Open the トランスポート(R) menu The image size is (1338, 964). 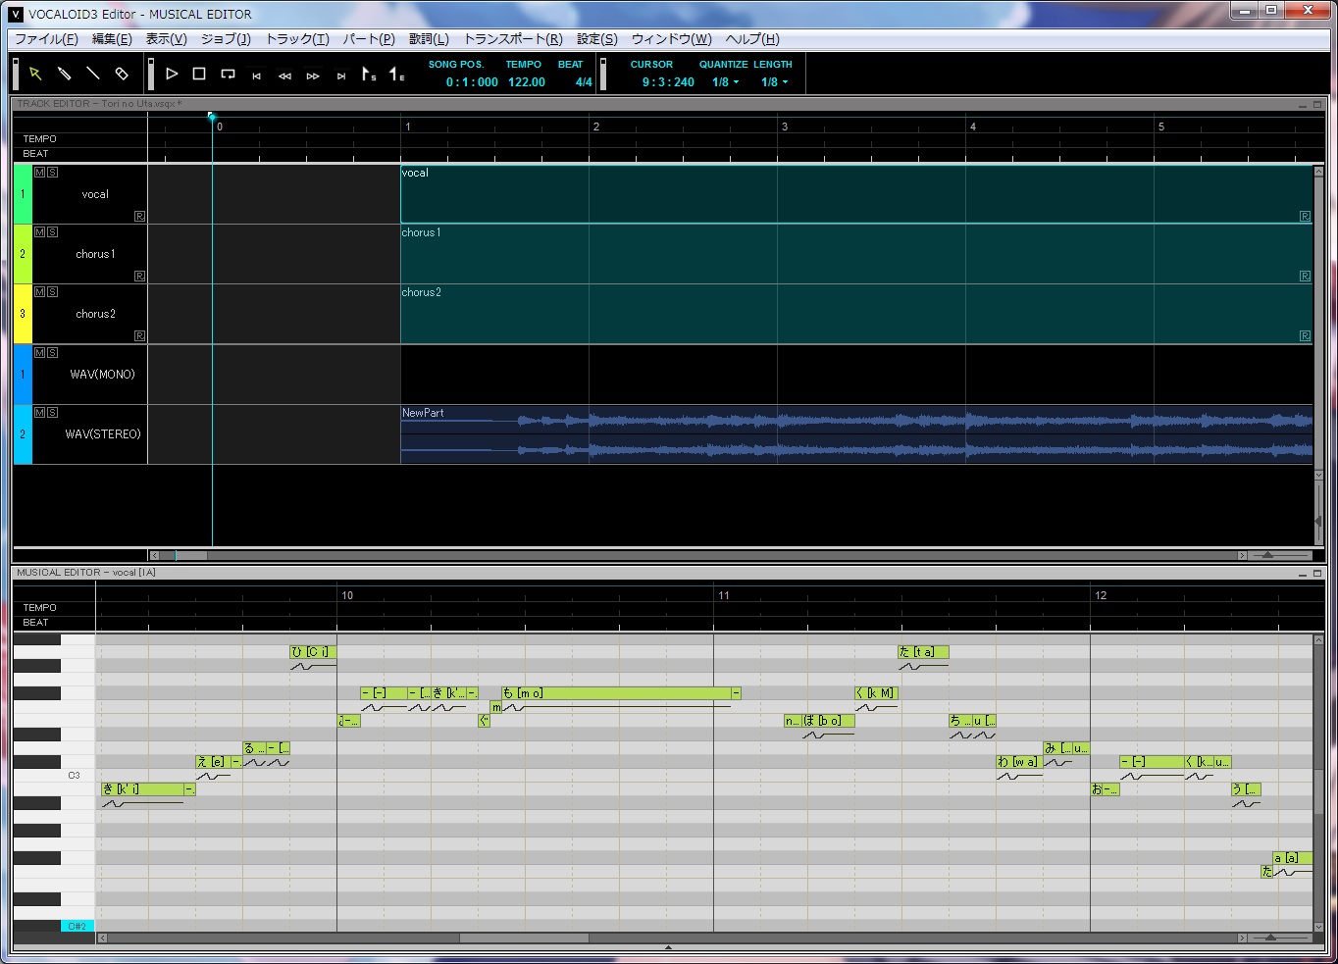(x=513, y=39)
